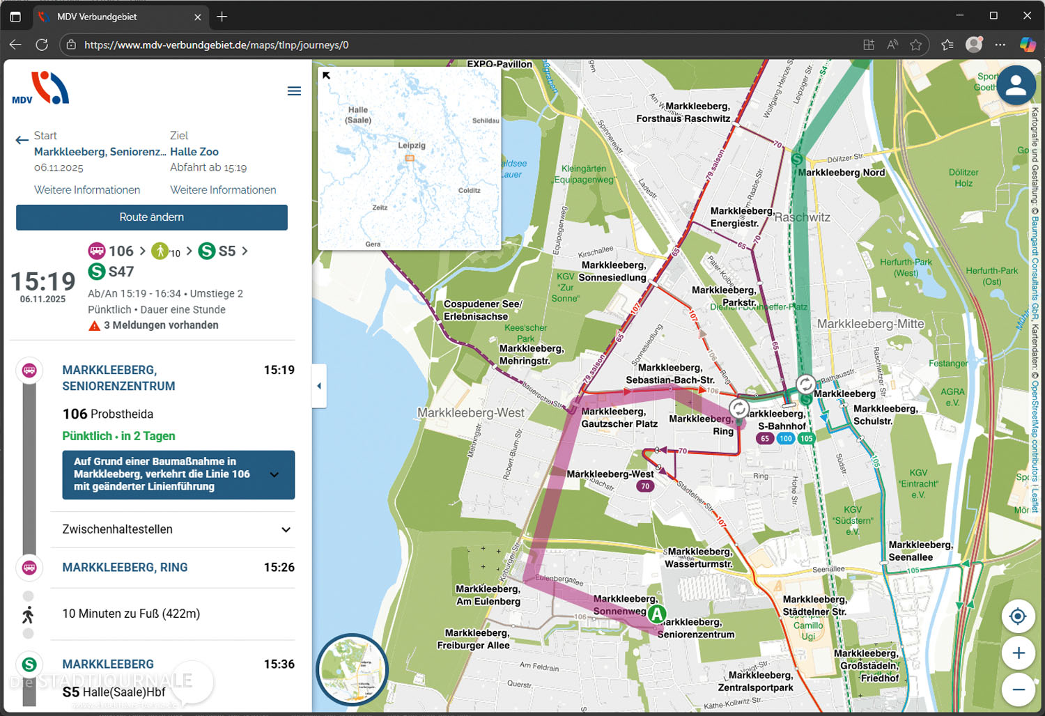Center map on my current location
Image resolution: width=1045 pixels, height=716 pixels.
pos(1018,616)
